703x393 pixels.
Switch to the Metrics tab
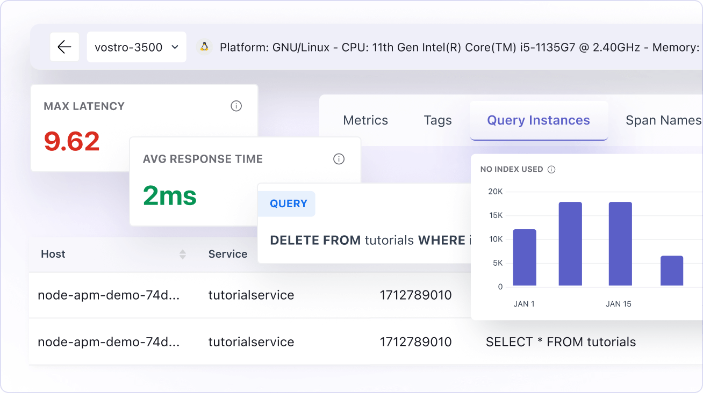click(365, 120)
